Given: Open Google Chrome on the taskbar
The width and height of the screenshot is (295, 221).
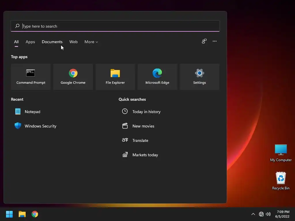Looking at the screenshot, I should (x=35, y=214).
